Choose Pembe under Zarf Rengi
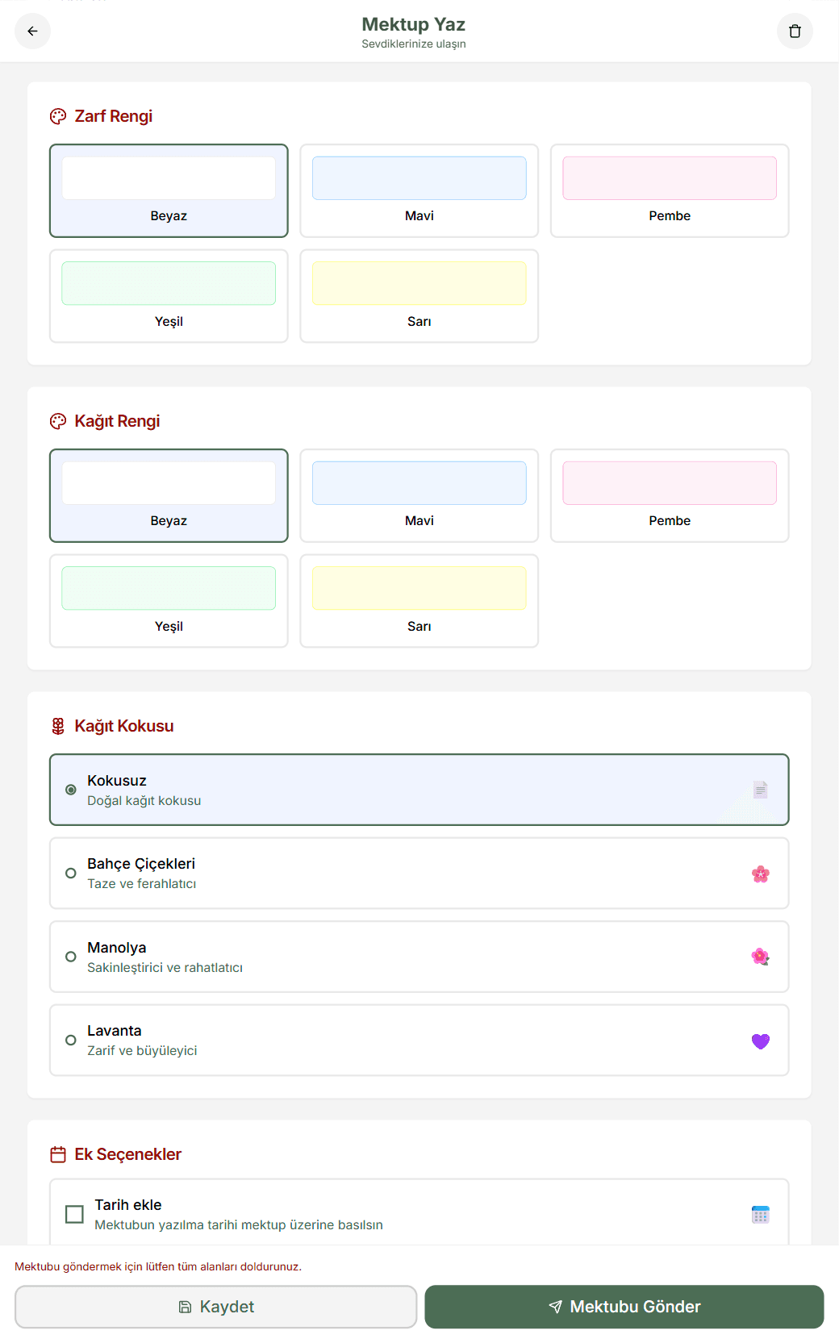Viewport: 839px width, 1343px height. tap(669, 191)
